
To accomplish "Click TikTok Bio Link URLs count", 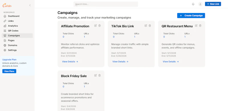I will pyautogui.click(x=135, y=37).
